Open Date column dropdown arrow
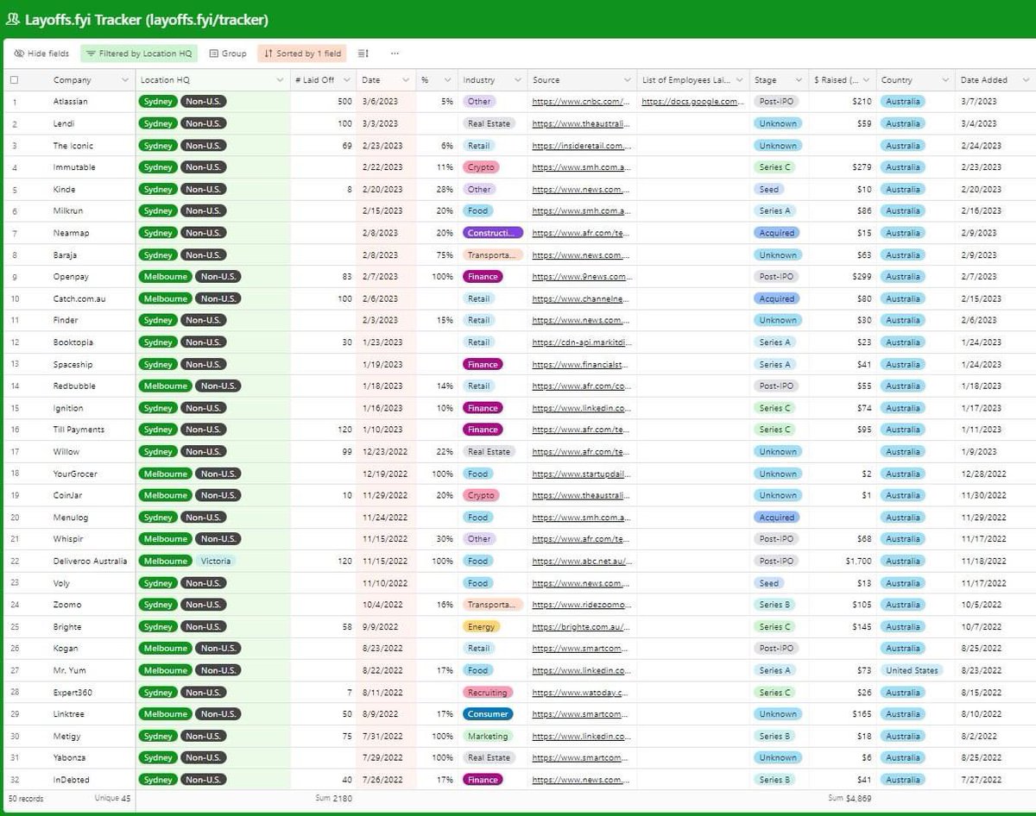Screen dimensions: 1036x816 pyautogui.click(x=407, y=80)
